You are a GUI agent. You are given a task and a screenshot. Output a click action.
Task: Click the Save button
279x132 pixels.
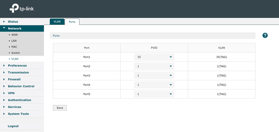tap(60, 108)
